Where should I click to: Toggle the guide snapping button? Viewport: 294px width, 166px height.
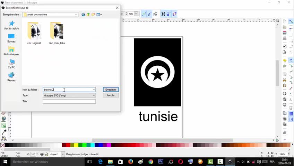pyautogui.click(x=291, y=119)
